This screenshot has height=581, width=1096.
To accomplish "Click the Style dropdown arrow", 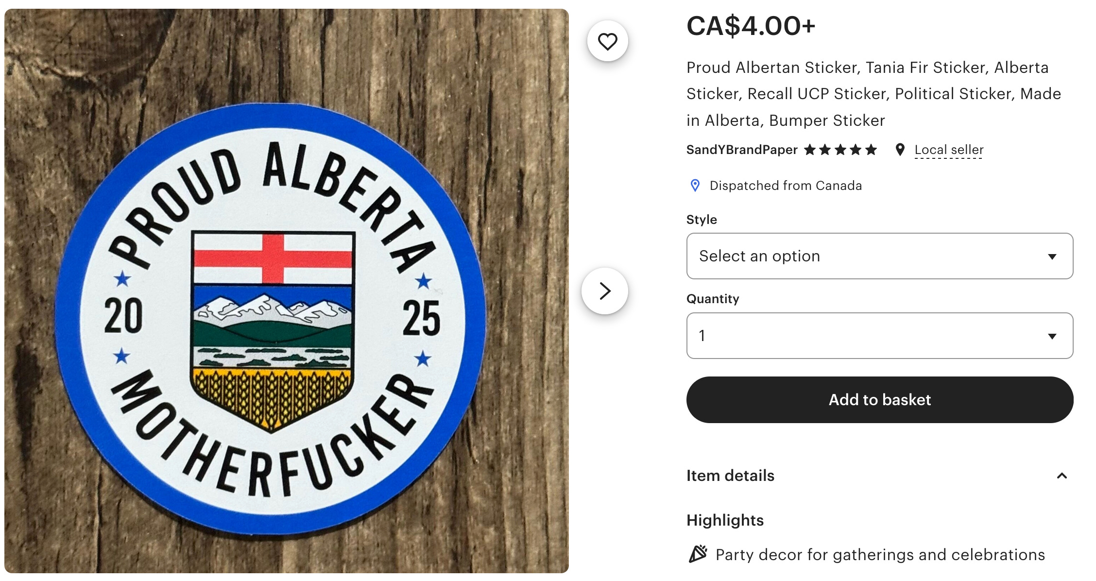I will coord(1052,256).
